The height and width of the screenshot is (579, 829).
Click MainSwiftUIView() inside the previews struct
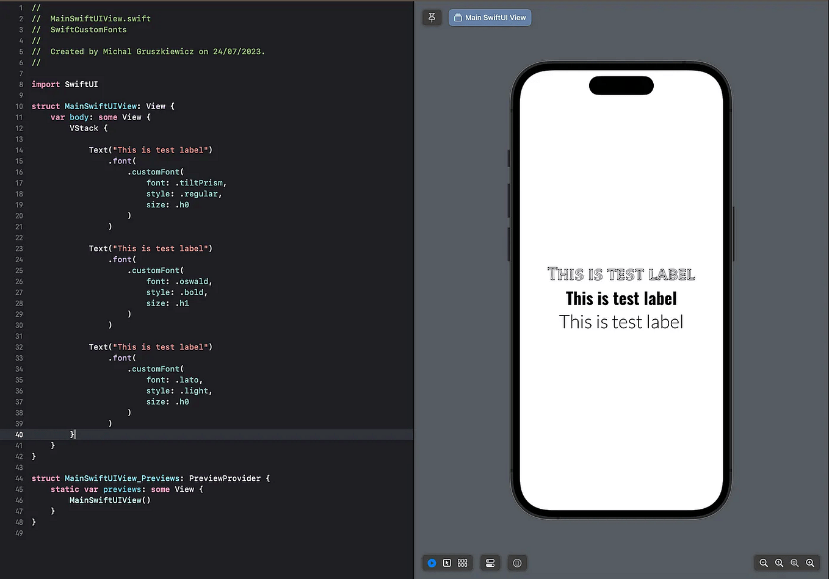pos(110,500)
